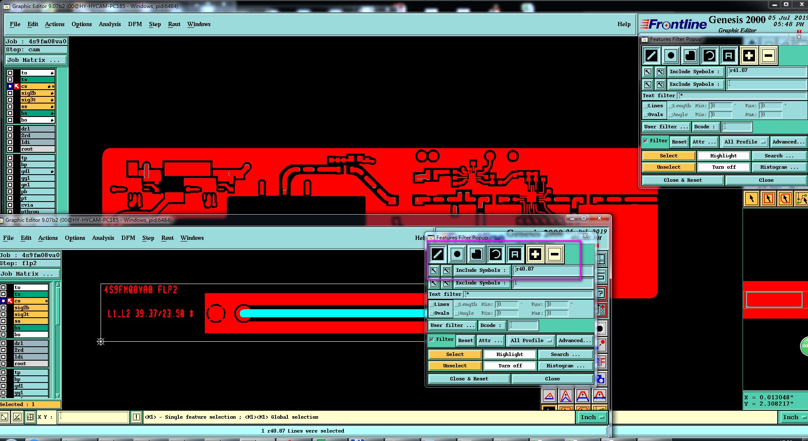
Task: Click the Advanced button in the flp2 window popup
Action: 575,340
